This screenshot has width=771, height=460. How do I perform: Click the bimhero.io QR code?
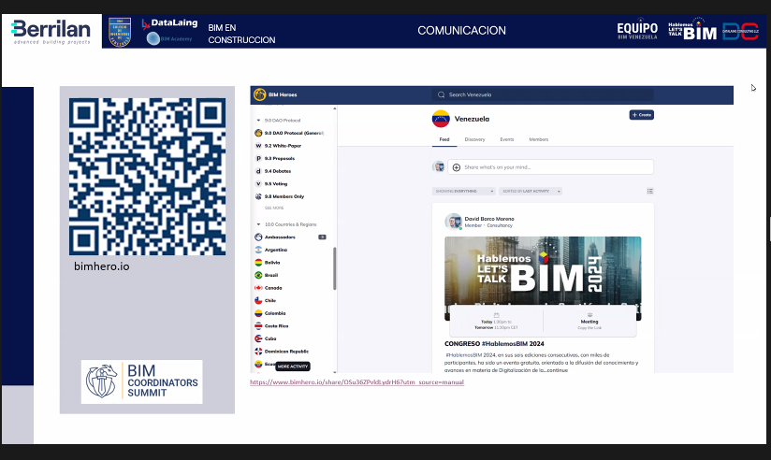[147, 177]
